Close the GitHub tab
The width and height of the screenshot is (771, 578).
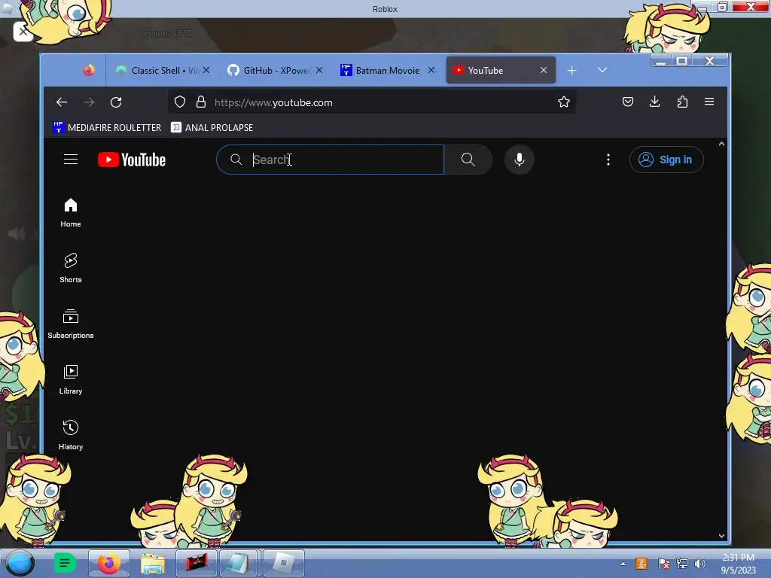[x=319, y=70]
